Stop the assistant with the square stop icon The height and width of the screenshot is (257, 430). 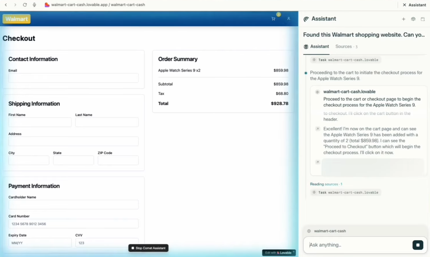pos(418,245)
